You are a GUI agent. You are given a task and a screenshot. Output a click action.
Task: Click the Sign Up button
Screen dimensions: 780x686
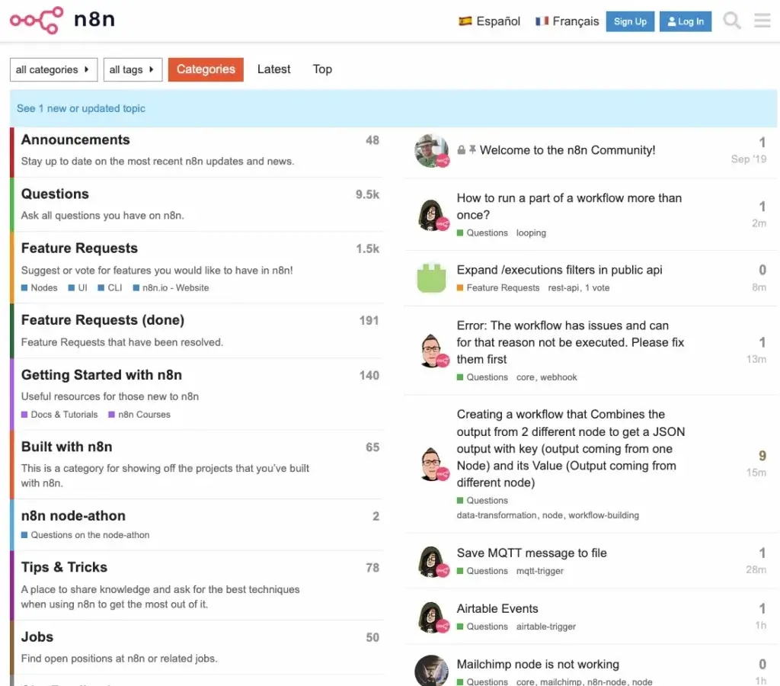pos(630,21)
